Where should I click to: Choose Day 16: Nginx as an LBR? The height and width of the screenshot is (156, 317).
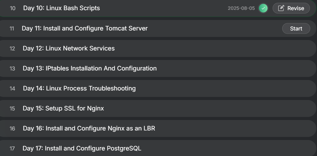pos(89,128)
